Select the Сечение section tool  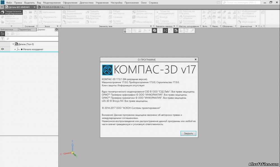click(116, 17)
